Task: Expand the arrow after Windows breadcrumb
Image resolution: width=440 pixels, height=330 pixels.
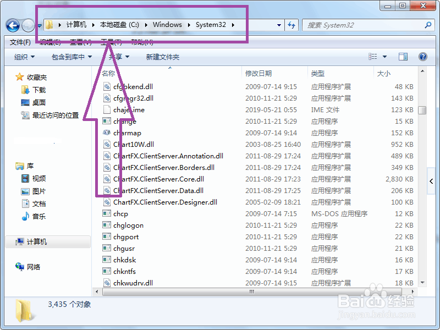Action: coord(189,25)
